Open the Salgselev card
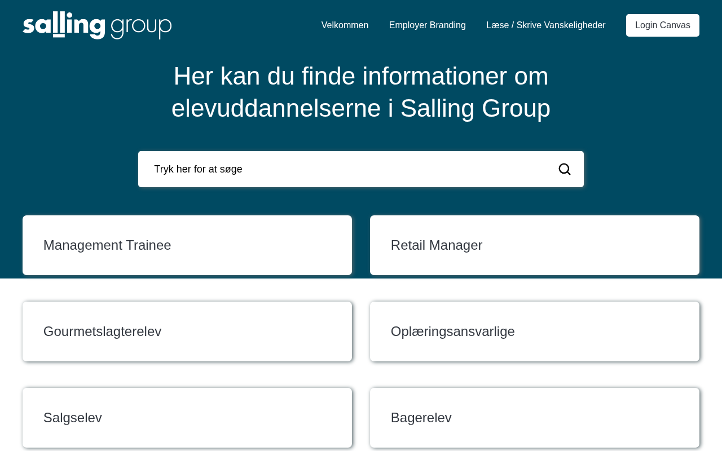The height and width of the screenshot is (451, 722). [x=187, y=418]
